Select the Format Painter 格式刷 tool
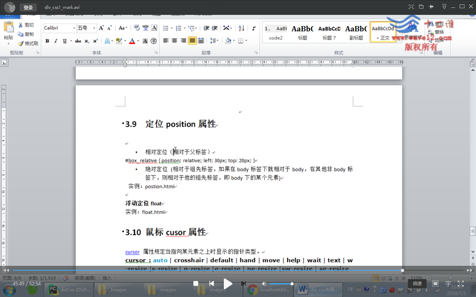Viewport: 476px width, 297px height. (28, 43)
